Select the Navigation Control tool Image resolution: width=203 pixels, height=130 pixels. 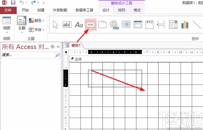138,24
